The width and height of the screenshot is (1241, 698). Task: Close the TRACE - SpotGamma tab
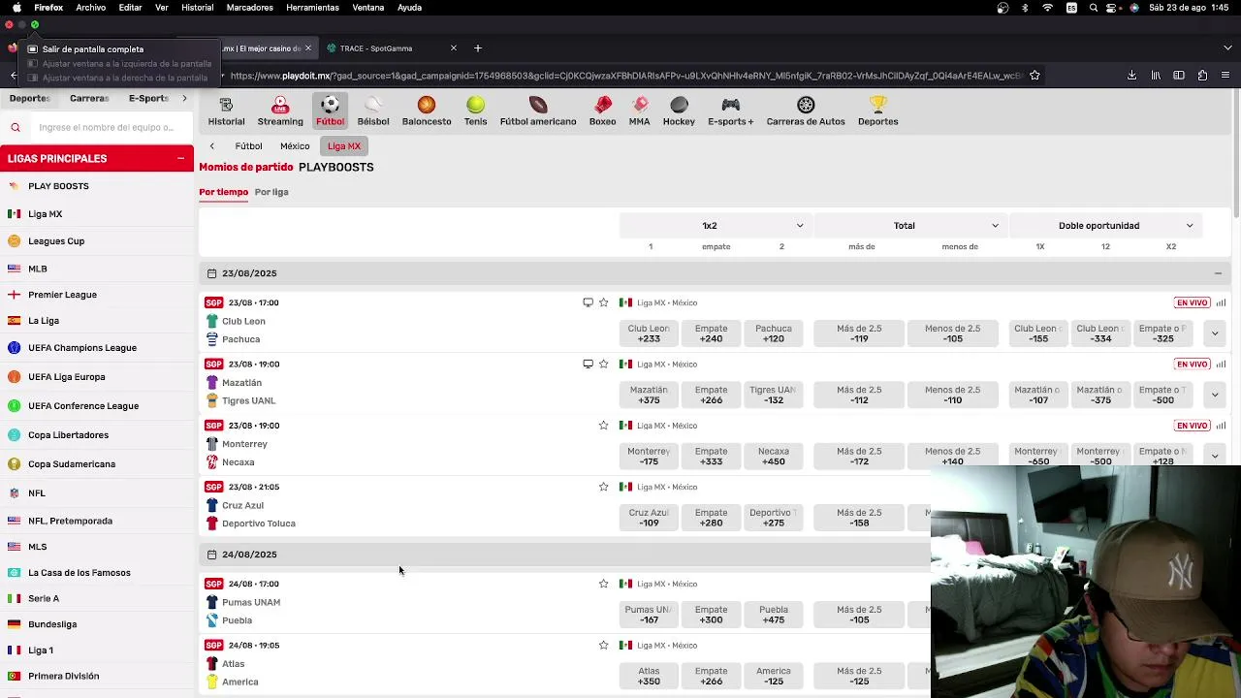[x=453, y=48]
